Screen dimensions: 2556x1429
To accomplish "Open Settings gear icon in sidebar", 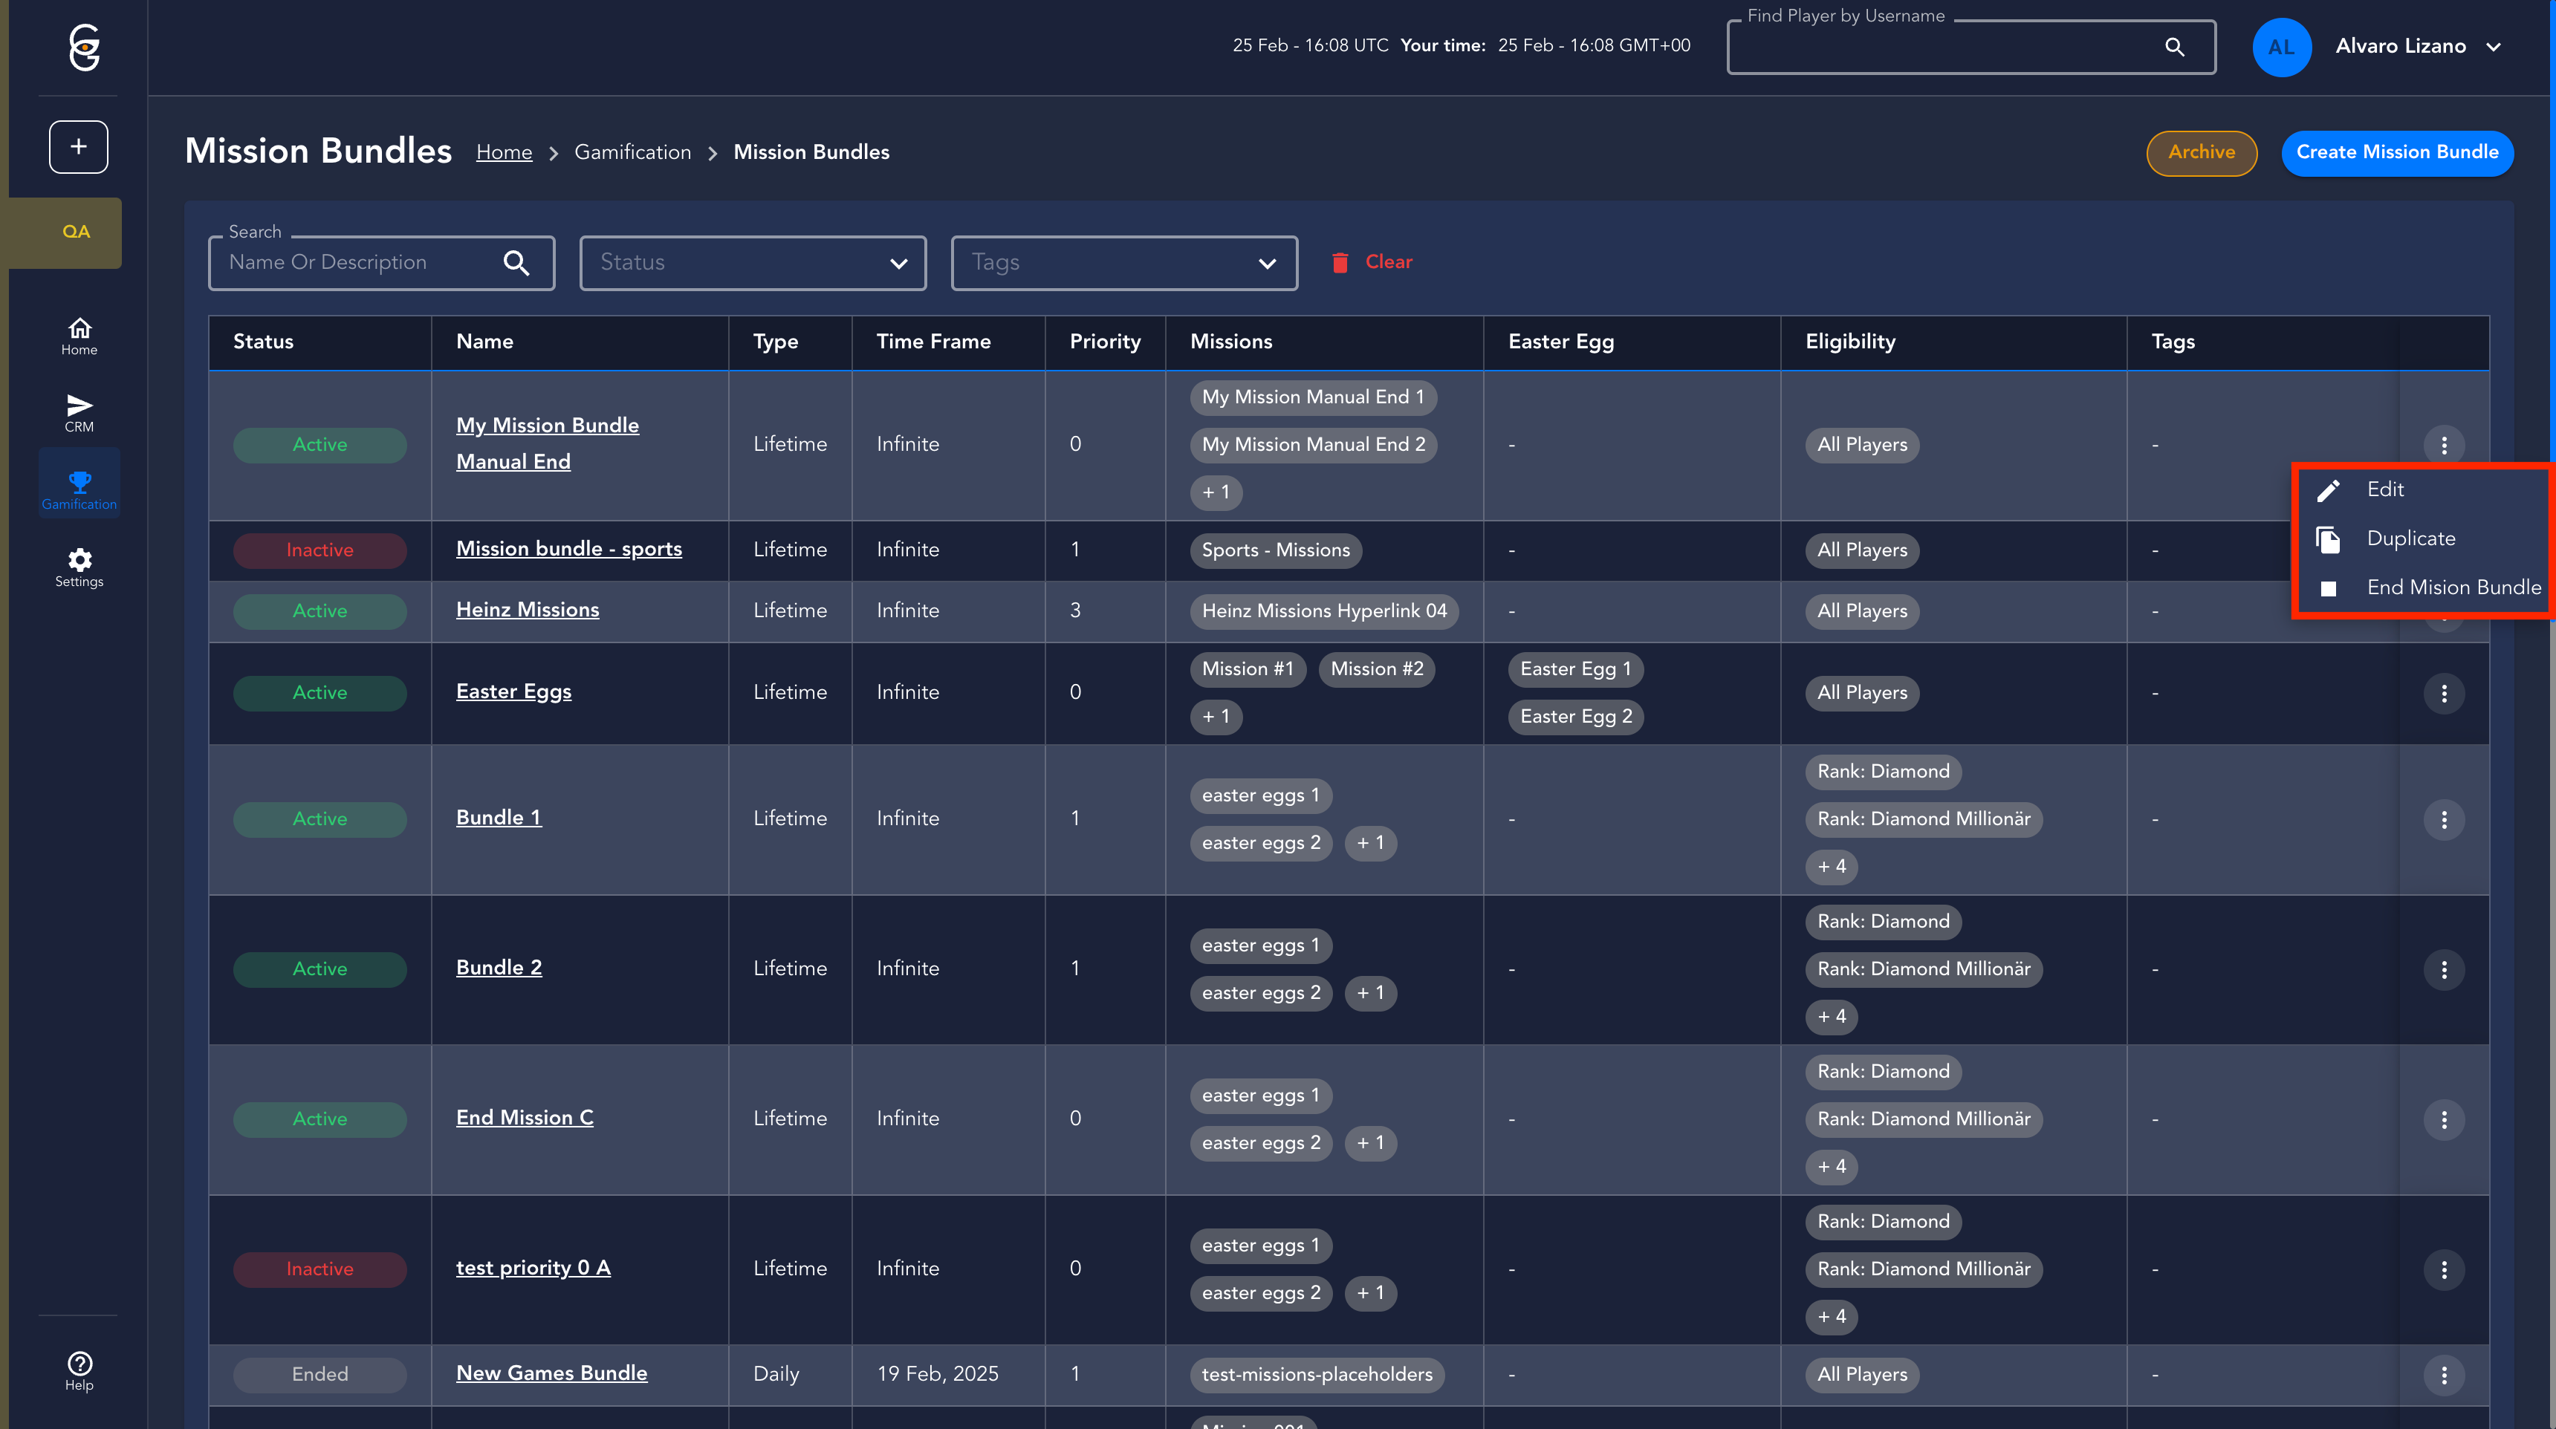I will (80, 559).
